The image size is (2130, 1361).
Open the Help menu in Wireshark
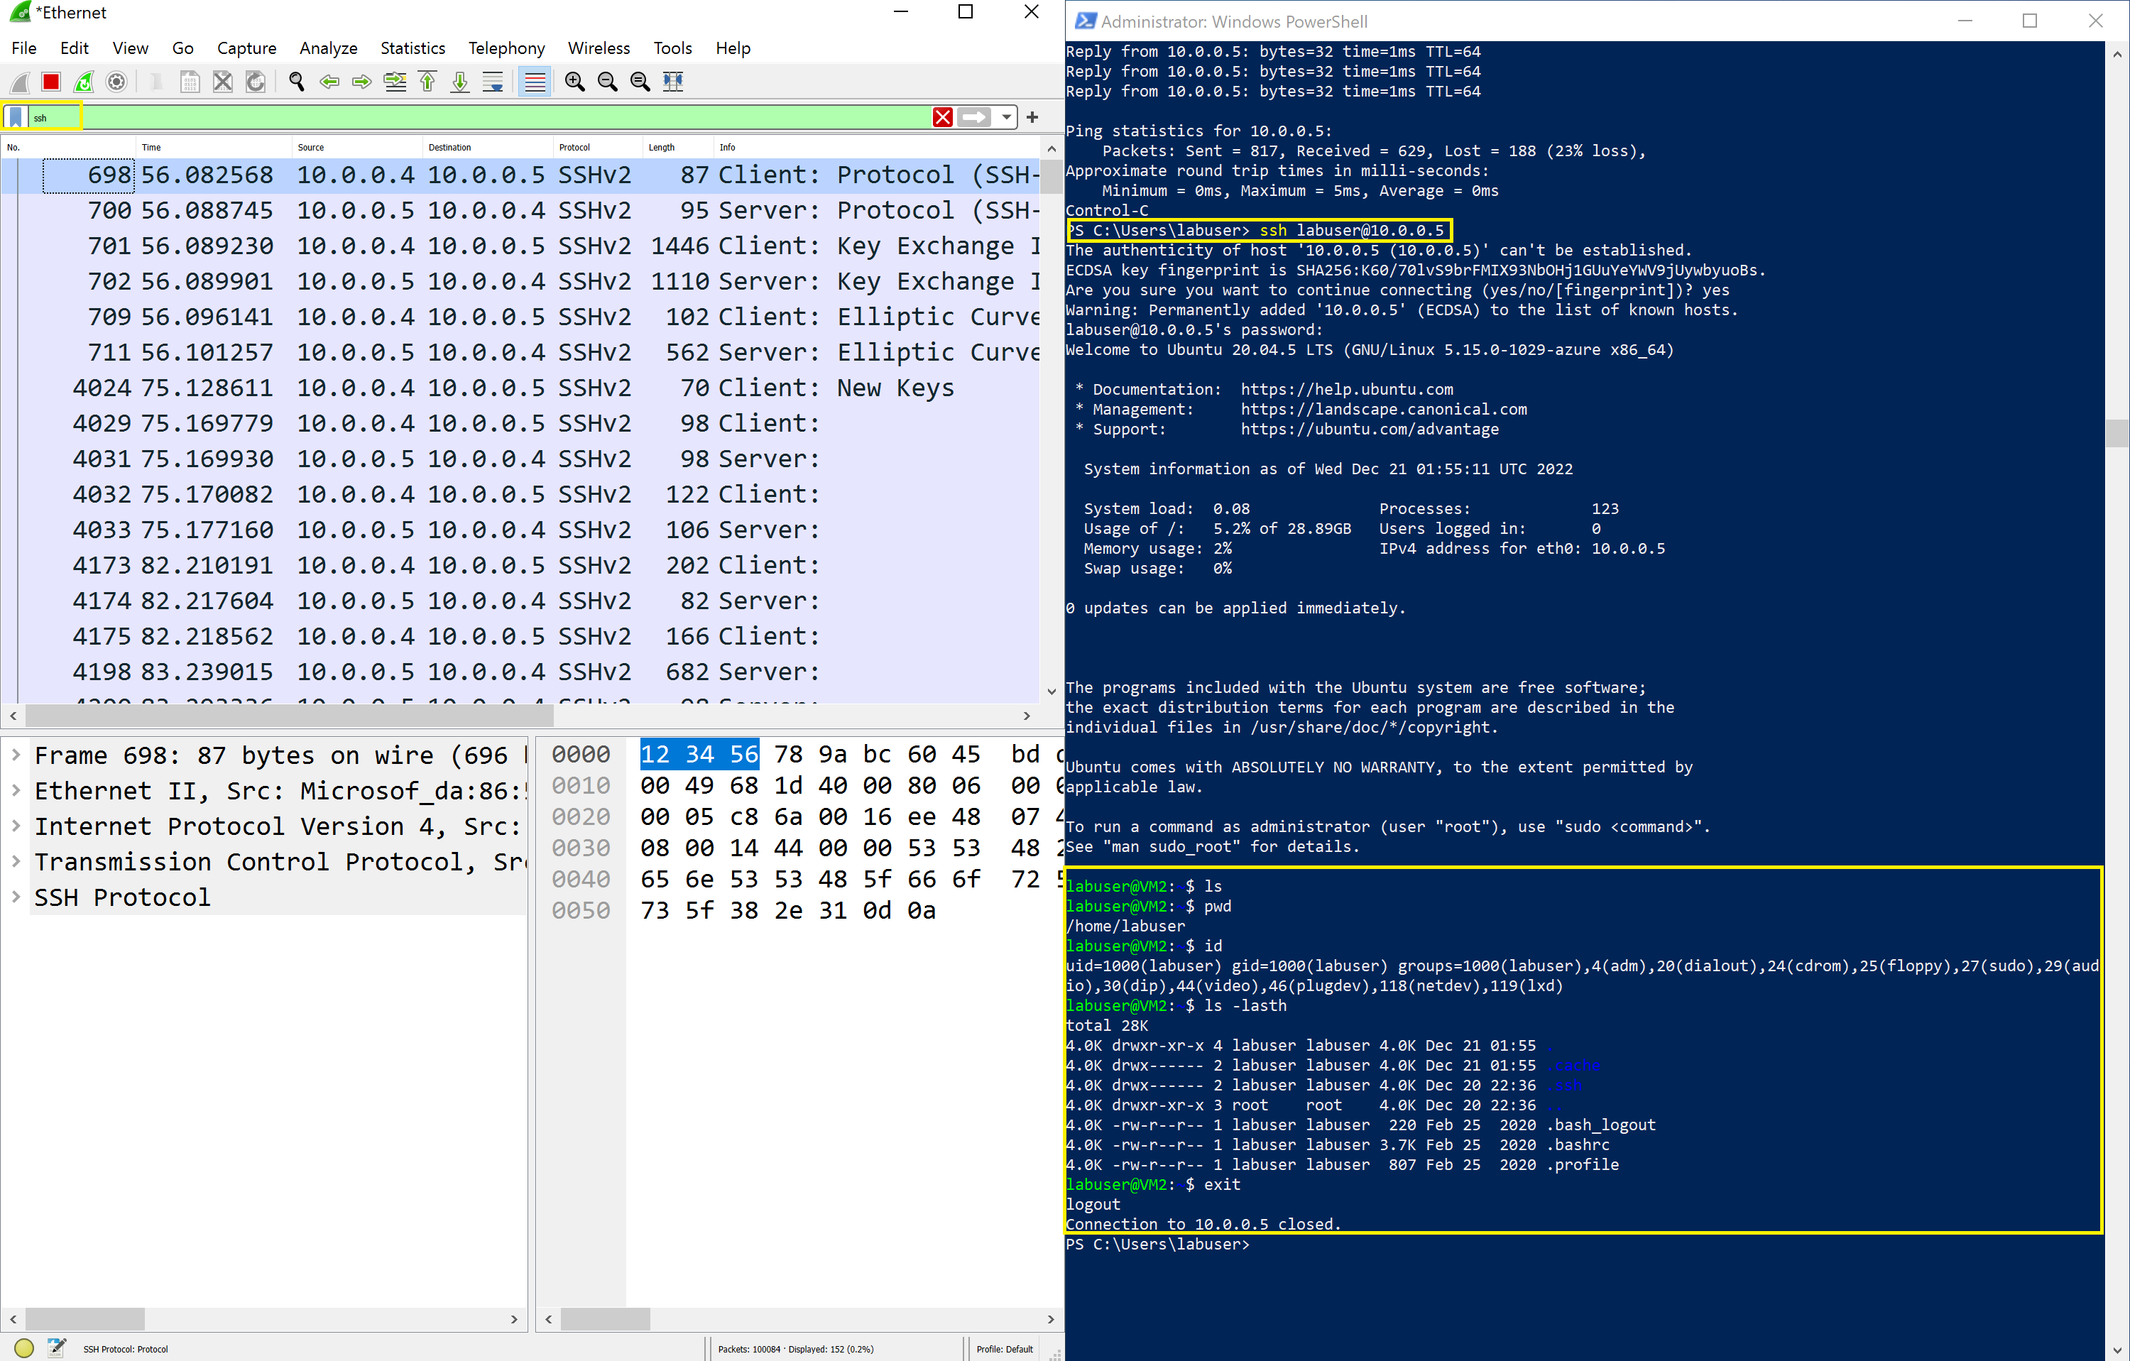coord(733,49)
